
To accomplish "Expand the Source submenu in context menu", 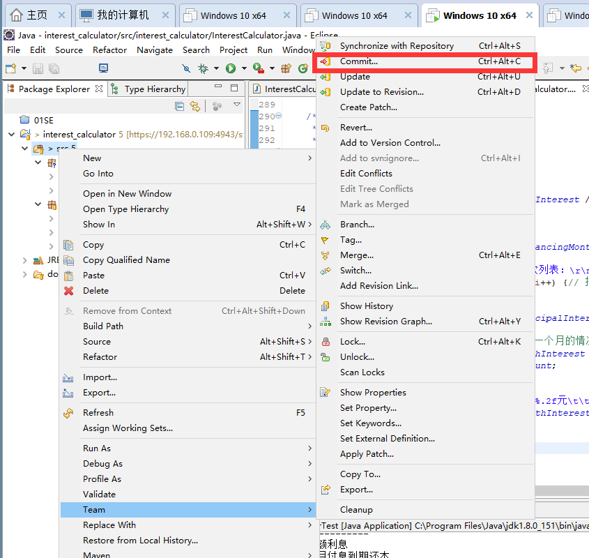I will click(310, 342).
